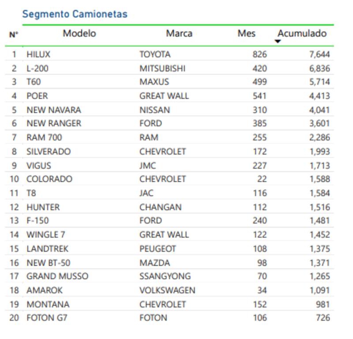Click the POER model cell
The height and width of the screenshot is (339, 353).
pos(37,96)
